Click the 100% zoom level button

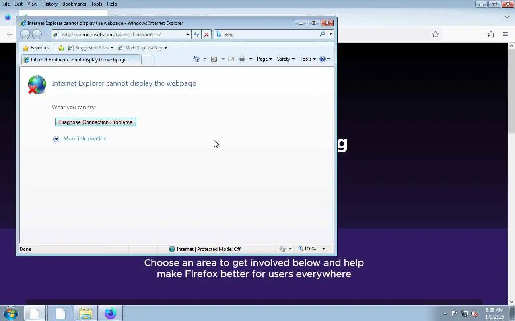coord(307,249)
